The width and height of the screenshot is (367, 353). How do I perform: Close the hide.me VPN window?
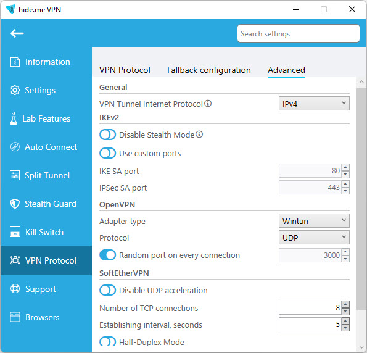coord(352,10)
